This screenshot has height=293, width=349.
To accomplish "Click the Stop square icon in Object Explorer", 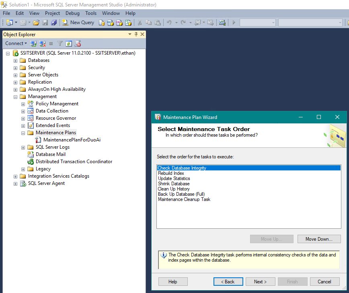I will (51, 43).
